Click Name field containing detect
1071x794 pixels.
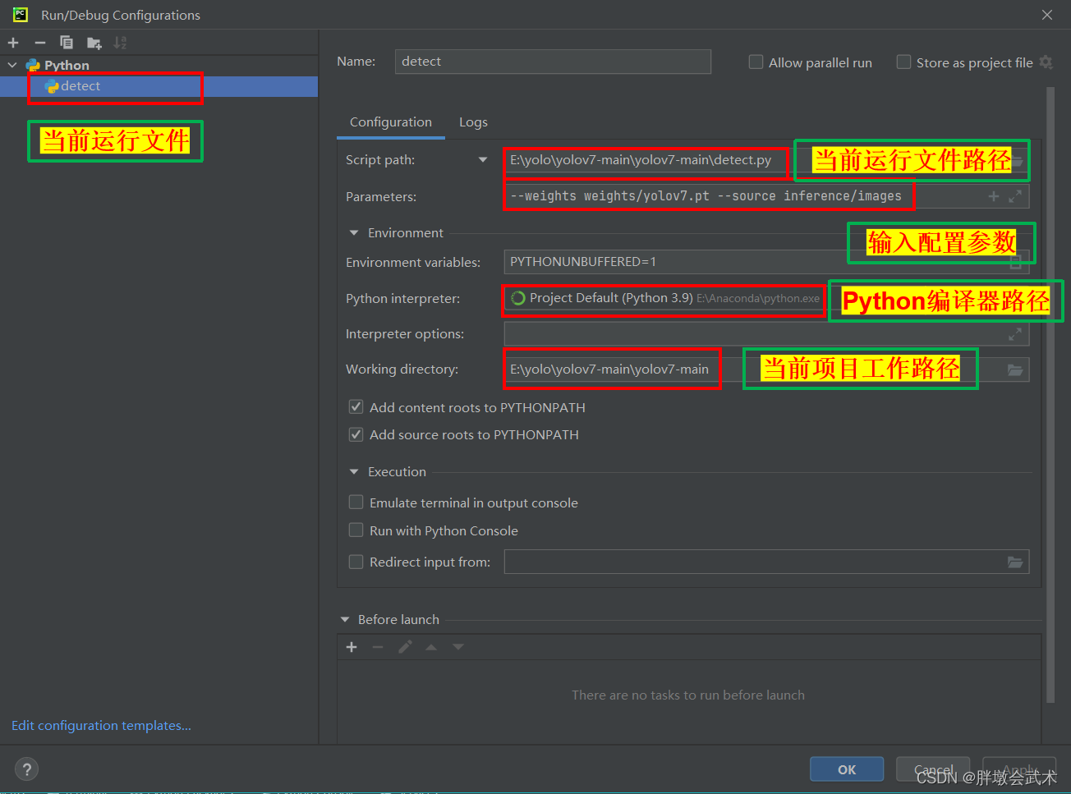point(554,62)
